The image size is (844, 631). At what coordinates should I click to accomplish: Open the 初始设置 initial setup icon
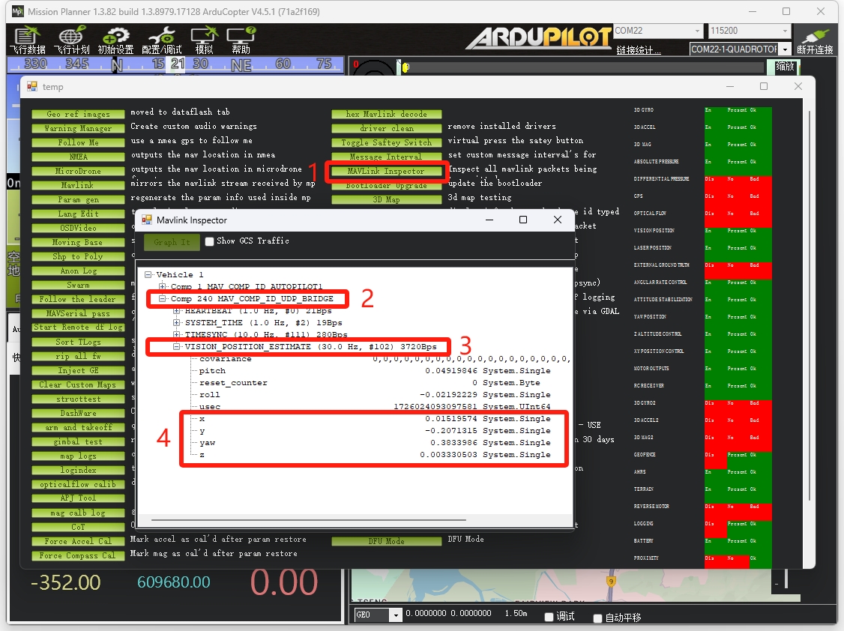[115, 40]
